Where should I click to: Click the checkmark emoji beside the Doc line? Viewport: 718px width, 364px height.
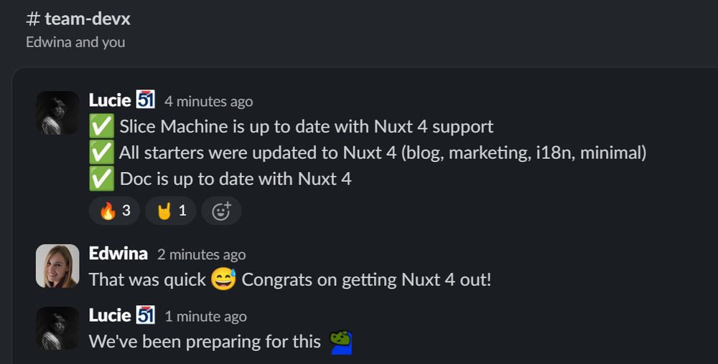(x=102, y=178)
